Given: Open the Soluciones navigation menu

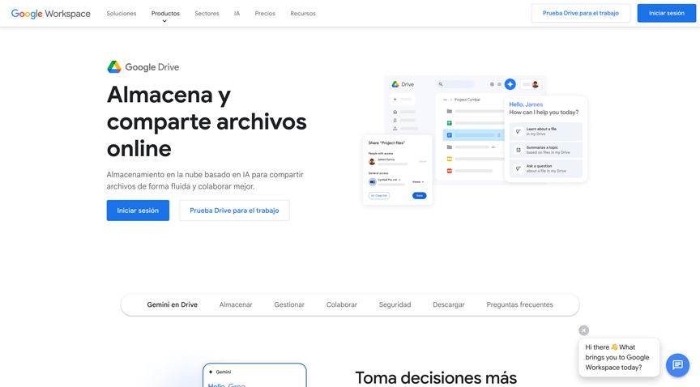Looking at the screenshot, I should [x=121, y=14].
